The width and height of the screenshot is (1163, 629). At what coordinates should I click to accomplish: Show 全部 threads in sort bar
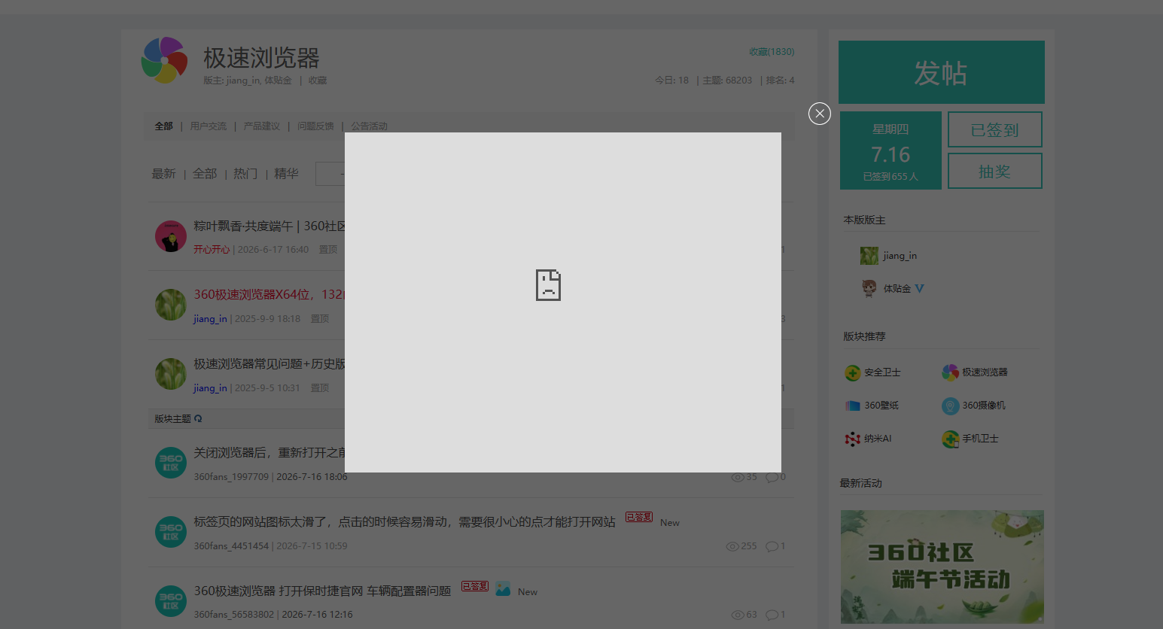coord(205,174)
